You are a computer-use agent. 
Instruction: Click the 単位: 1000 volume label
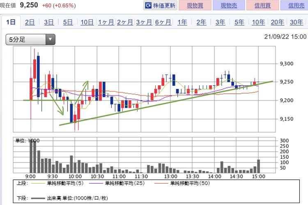click(x=27, y=141)
